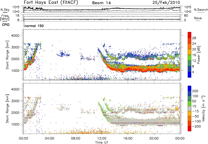Click the '4000' tick on power panel
208x144 pixels.
(x=15, y=36)
